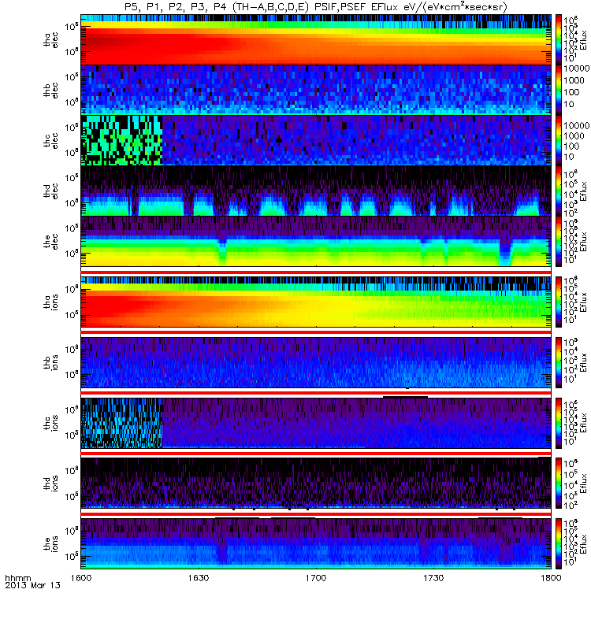Click the color bar beside thc ions panel
The height and width of the screenshot is (630, 591).
pyautogui.click(x=559, y=423)
